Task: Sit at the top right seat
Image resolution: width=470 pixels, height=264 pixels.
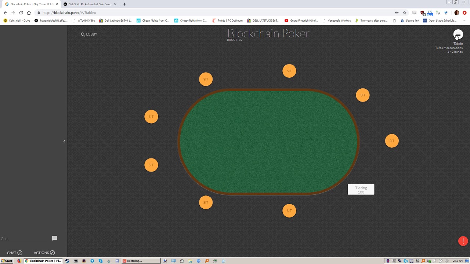Action: (x=363, y=95)
